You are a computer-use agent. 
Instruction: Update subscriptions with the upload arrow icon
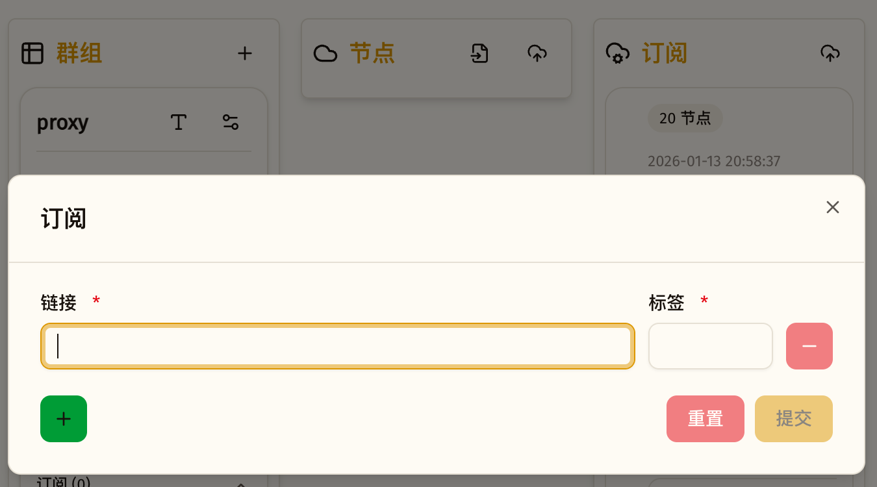point(830,53)
